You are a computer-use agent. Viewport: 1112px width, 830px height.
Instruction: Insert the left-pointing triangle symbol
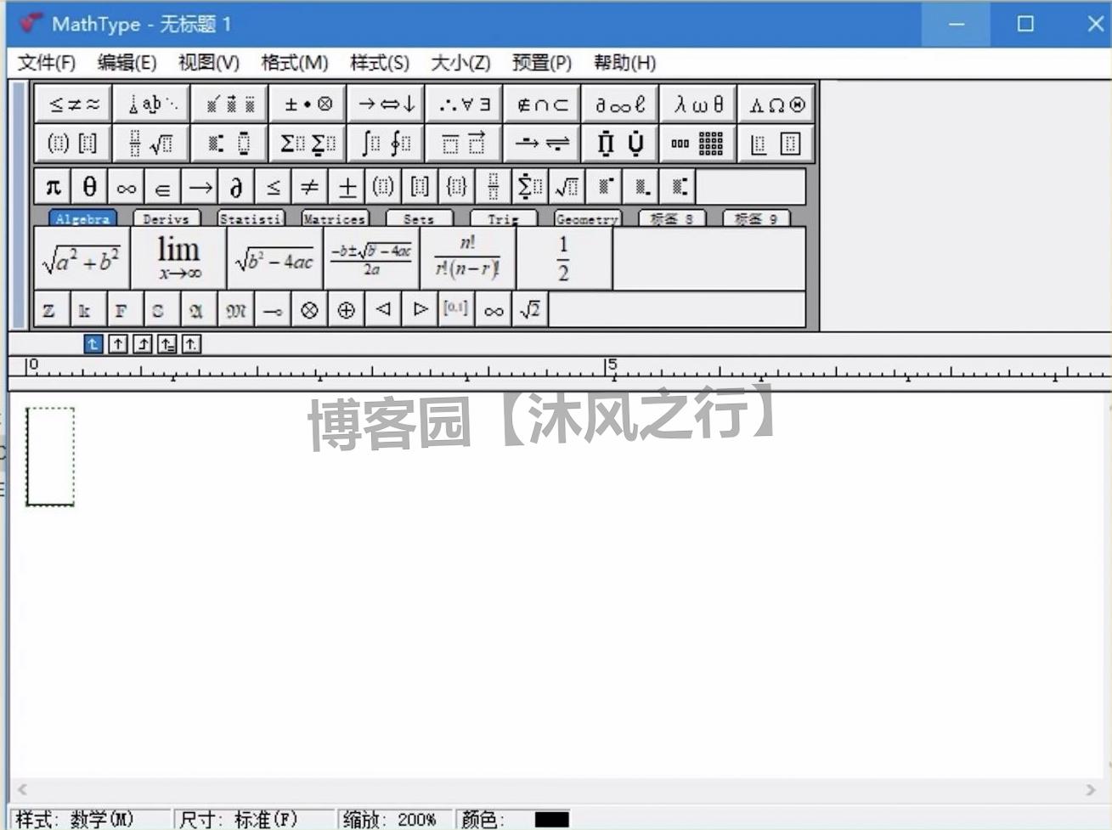coord(383,310)
